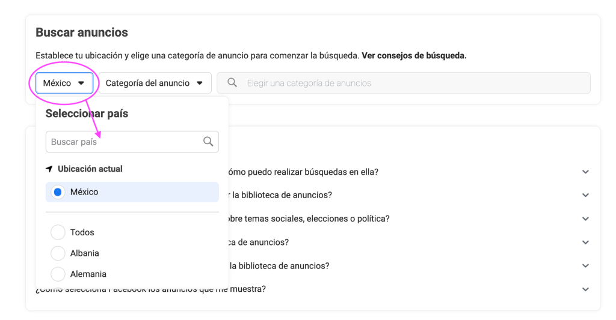
Task: Click the Ubicación actual location arrow icon
Action: click(x=49, y=169)
